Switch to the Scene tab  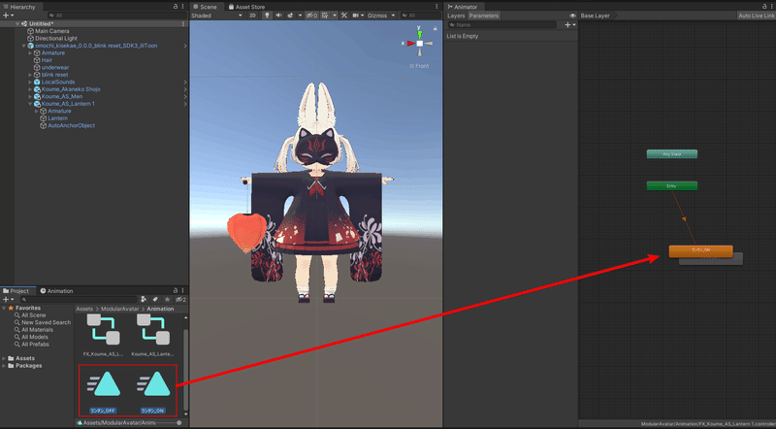click(205, 7)
